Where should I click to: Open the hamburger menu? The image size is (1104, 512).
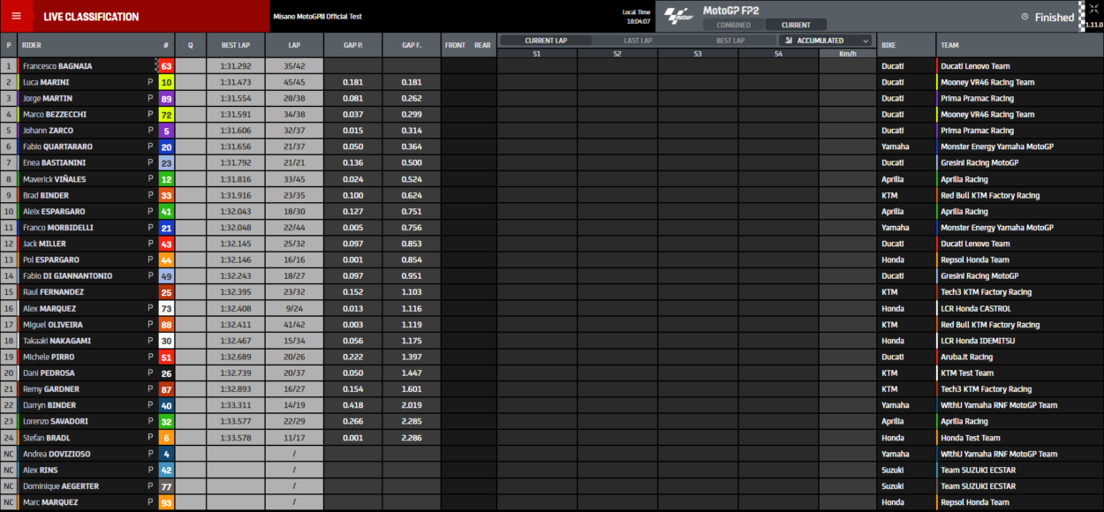click(x=16, y=17)
